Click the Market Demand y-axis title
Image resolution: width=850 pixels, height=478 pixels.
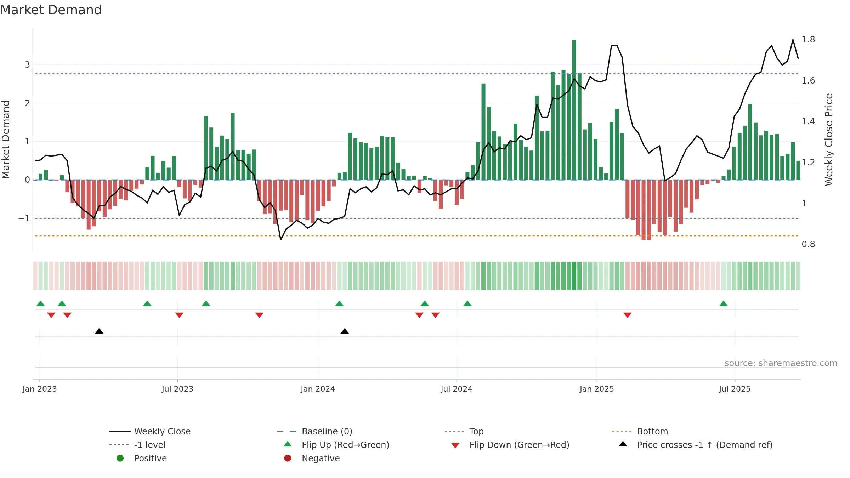(6, 140)
